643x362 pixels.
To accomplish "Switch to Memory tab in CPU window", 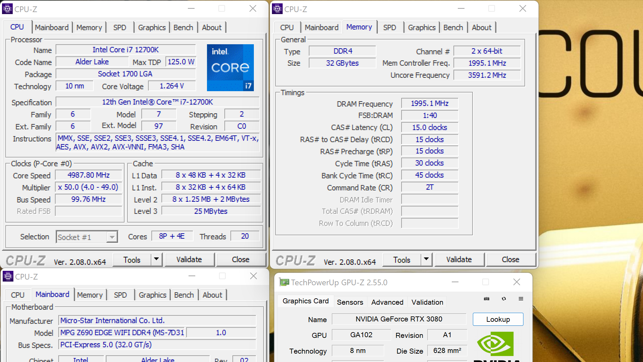I will pyautogui.click(x=89, y=27).
